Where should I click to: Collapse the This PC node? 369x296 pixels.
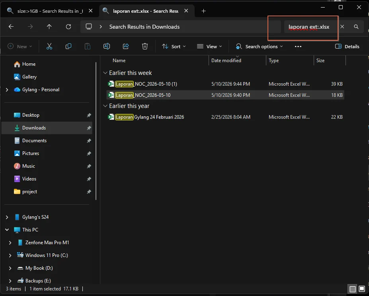click(x=7, y=230)
